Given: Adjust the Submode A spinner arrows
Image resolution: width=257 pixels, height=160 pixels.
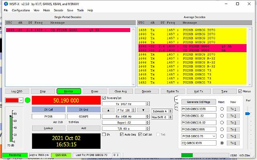Looking at the screenshot, I should 170,111.
